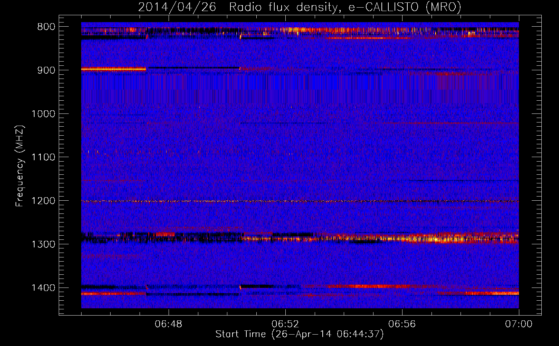
Task: Select the '1300' frequency axis label
Action: (x=44, y=244)
